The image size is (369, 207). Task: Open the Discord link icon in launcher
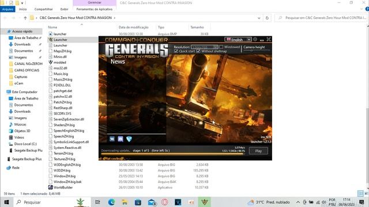[x=121, y=139]
